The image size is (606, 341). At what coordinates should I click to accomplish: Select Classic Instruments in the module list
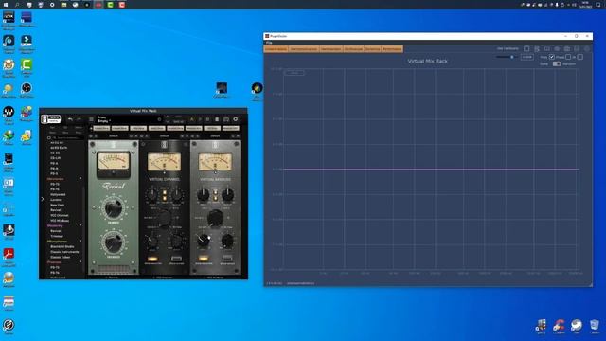[64, 252]
